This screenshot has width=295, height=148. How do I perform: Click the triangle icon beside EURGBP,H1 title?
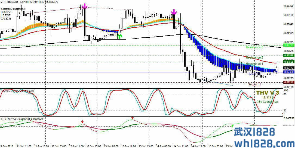(x=2, y=2)
